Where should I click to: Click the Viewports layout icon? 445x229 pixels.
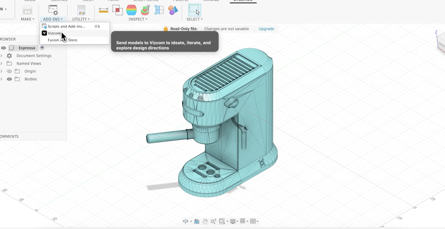click(x=253, y=221)
